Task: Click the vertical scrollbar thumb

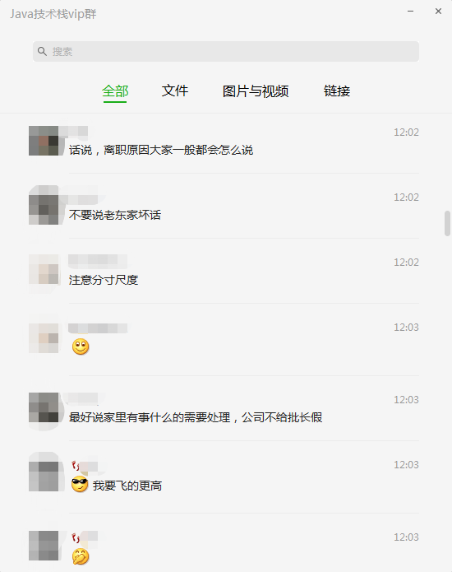Action: point(447,223)
